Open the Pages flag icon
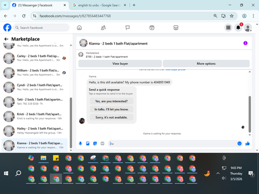259x194 pixels. (x=127, y=27)
